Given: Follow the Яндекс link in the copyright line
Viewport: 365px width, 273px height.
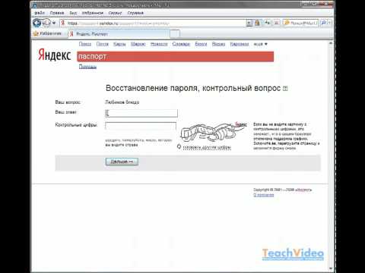Looking at the screenshot, I should tap(304, 190).
